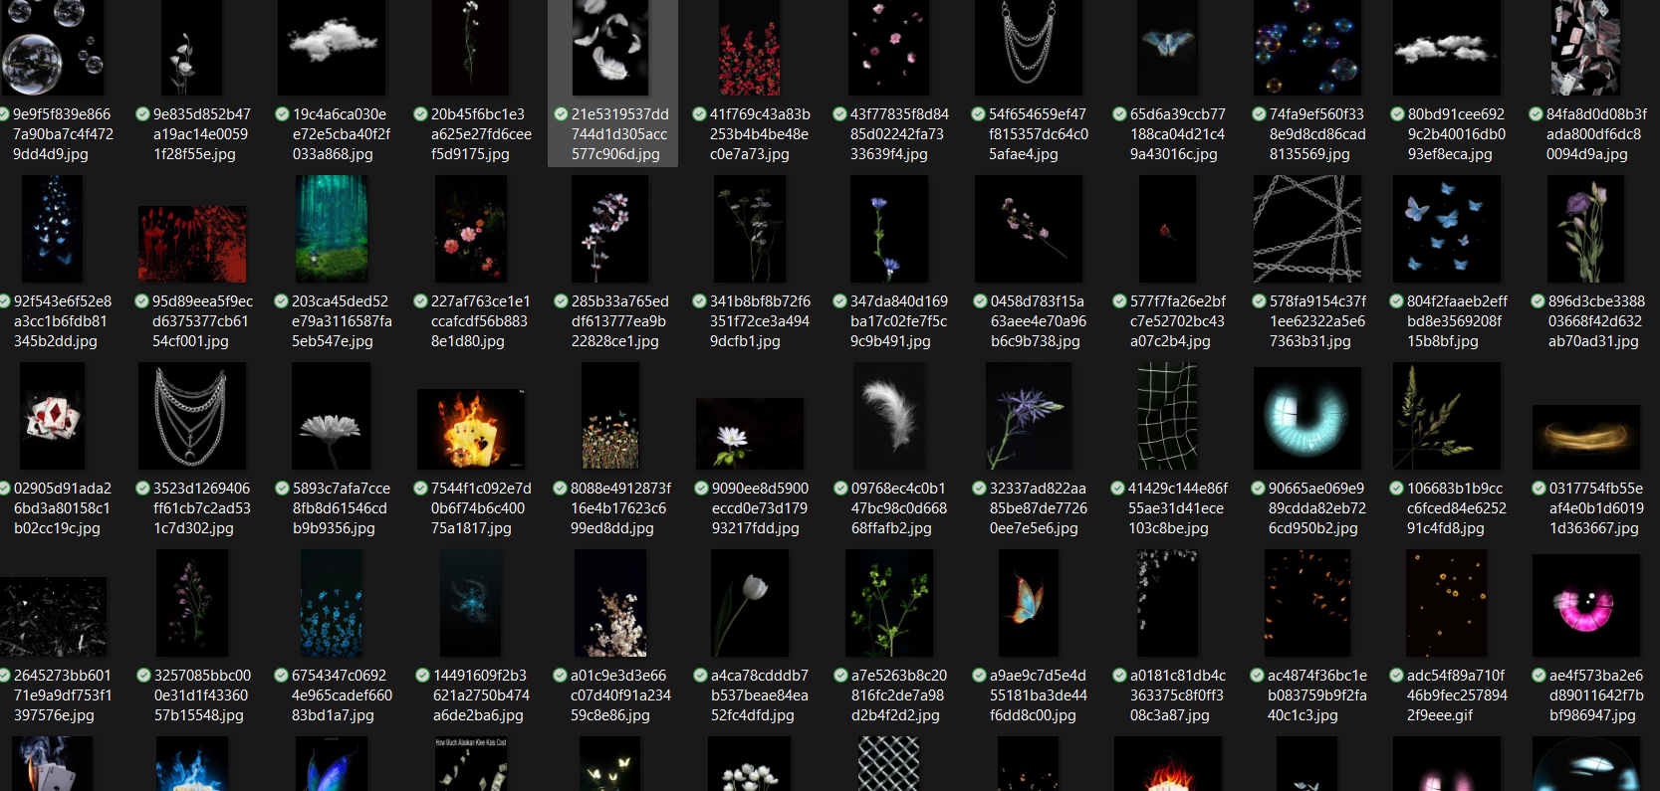Click green check icon for 95d89eea5f9ec
This screenshot has width=1660, height=791.
tap(142, 301)
